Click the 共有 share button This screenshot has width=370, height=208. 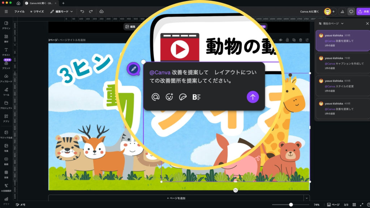(363, 12)
